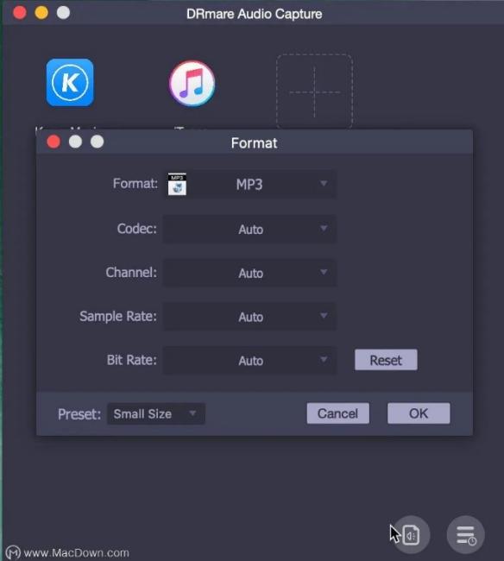This screenshot has width=504, height=561.
Task: Cancel the Format dialog
Action: [338, 413]
